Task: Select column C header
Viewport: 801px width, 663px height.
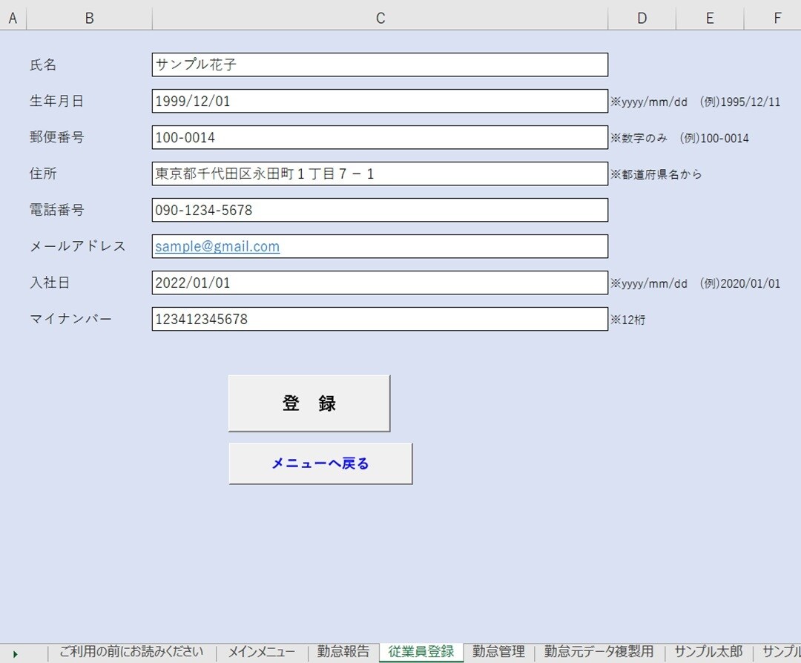Action: [x=380, y=19]
